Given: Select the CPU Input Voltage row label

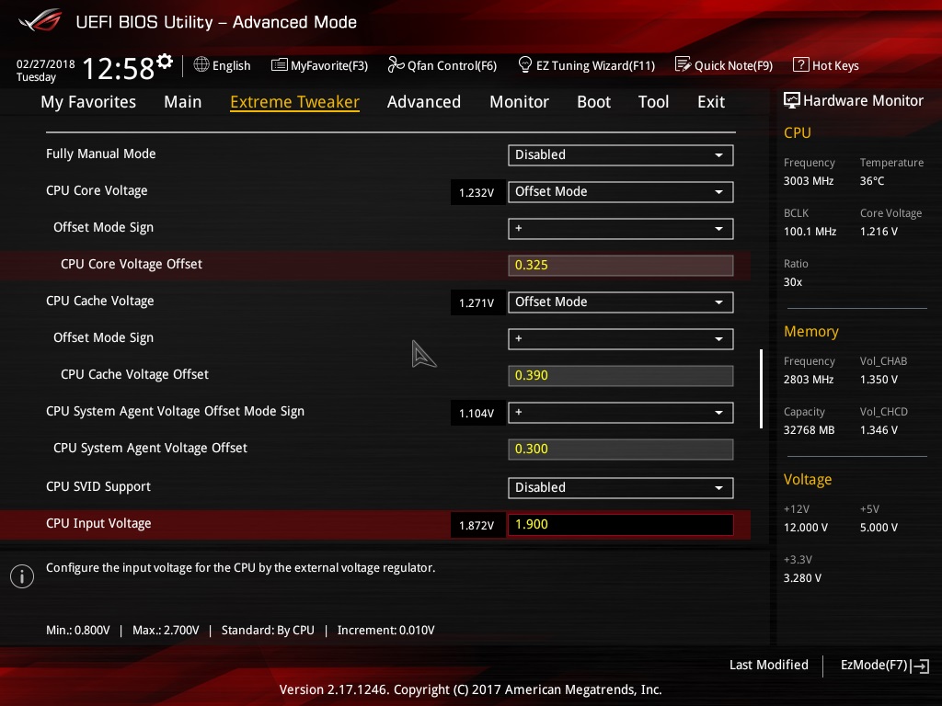Looking at the screenshot, I should [98, 523].
